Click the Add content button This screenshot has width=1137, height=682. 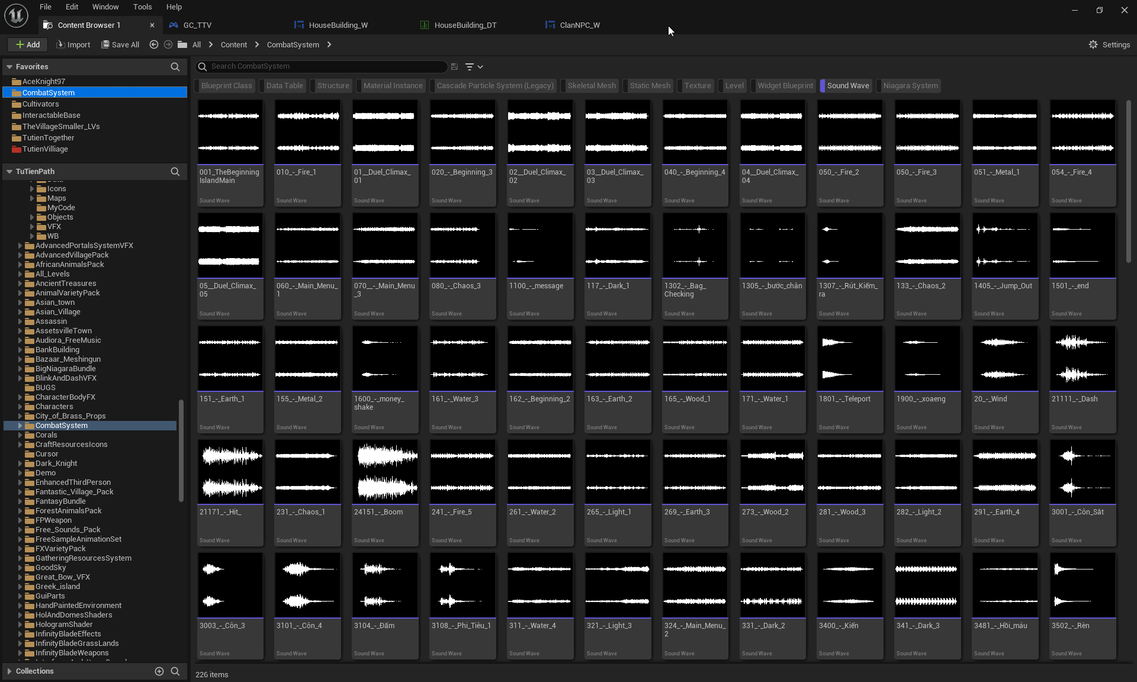(x=28, y=44)
